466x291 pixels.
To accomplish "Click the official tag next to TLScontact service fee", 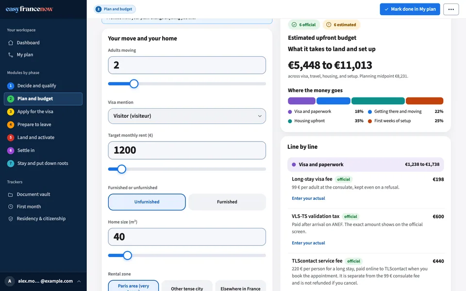I will click(x=353, y=261).
